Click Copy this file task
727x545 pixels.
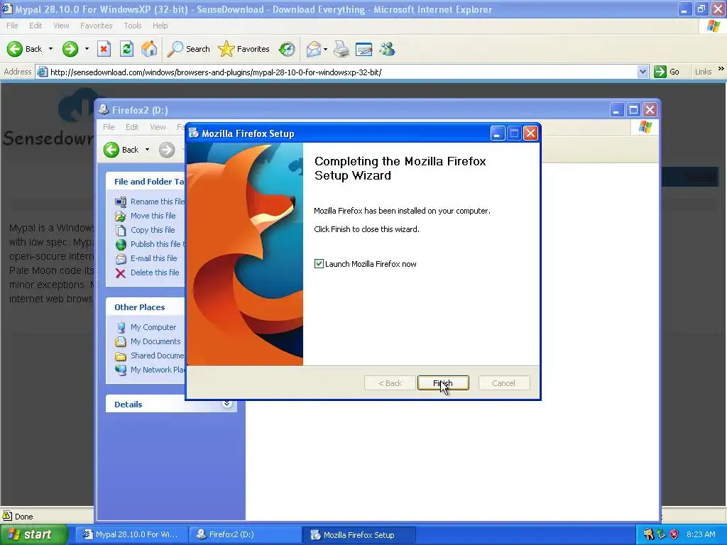[x=145, y=230]
